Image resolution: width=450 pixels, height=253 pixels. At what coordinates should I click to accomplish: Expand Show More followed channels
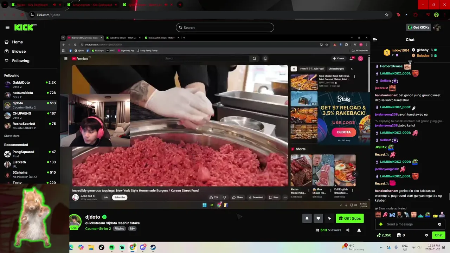pos(12,136)
